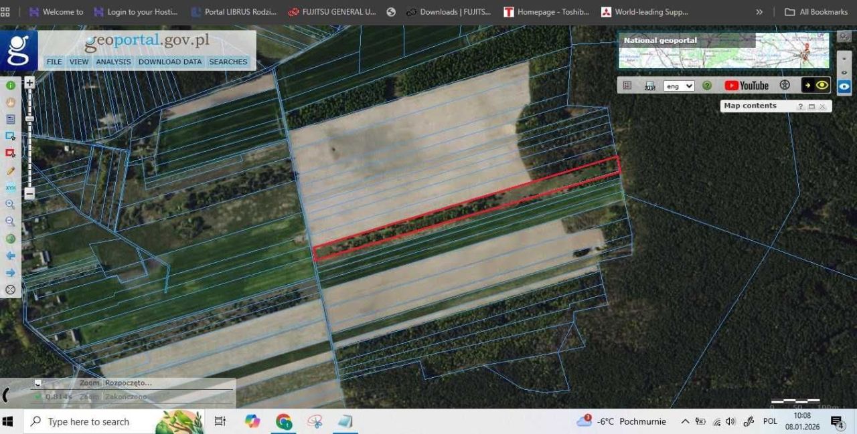The width and height of the screenshot is (857, 434).
Task: Toggle the overview map gear button
Action: [844, 37]
